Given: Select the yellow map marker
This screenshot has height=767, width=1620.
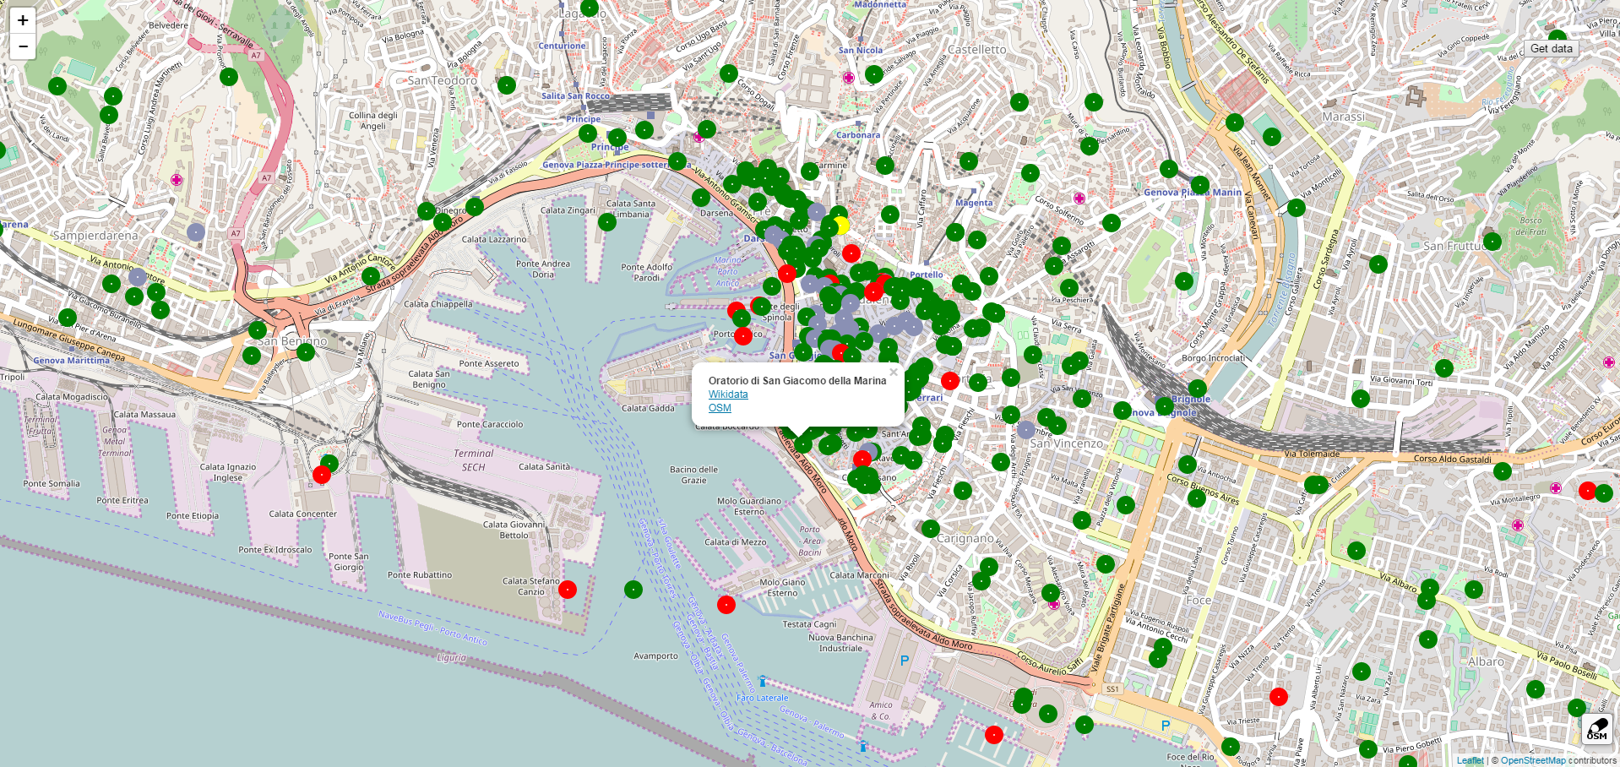Looking at the screenshot, I should [840, 226].
